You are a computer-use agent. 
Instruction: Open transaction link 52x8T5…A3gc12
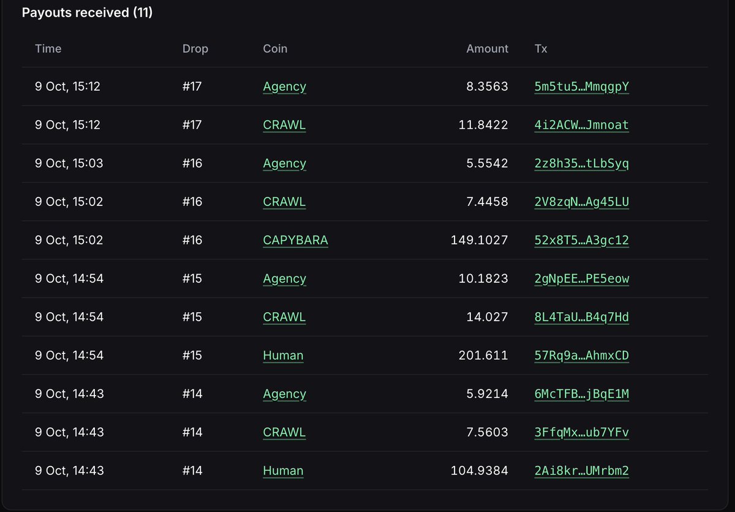coord(582,240)
